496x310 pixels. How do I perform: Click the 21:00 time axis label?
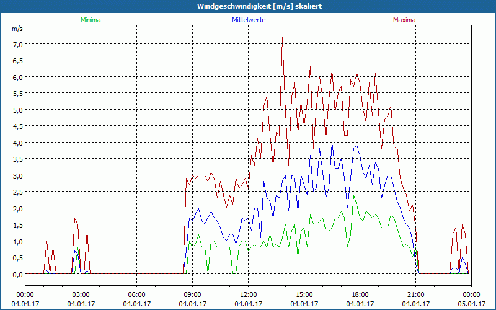(x=415, y=295)
